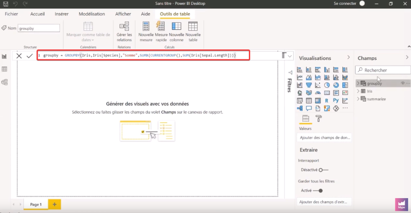Click Nouvelle table
The width and height of the screenshot is (411, 213).
193,32
